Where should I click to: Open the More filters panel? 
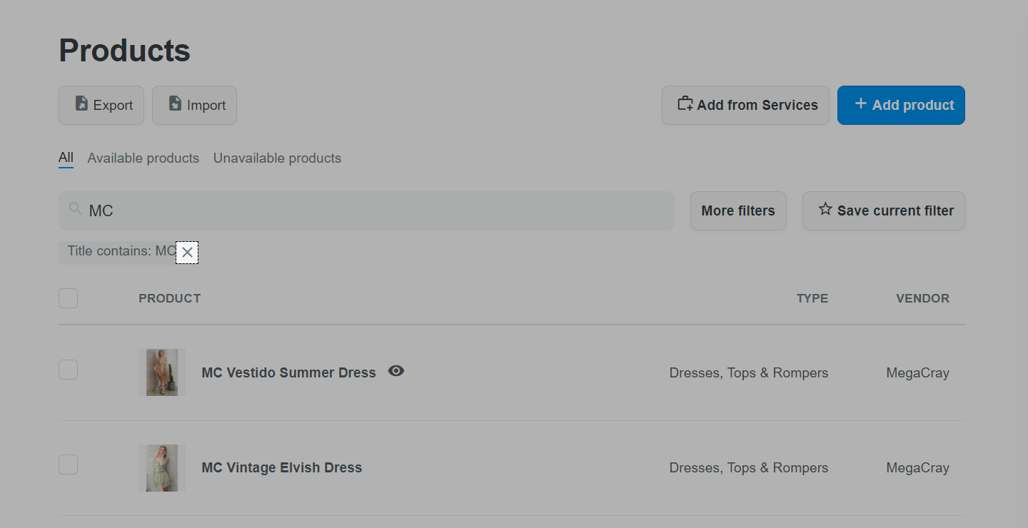[x=738, y=210]
